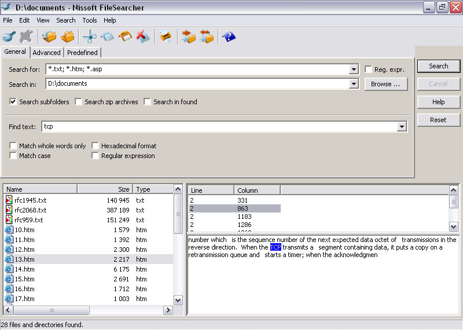This screenshot has width=463, height=330.
Task: Open the View menu
Action: click(43, 20)
